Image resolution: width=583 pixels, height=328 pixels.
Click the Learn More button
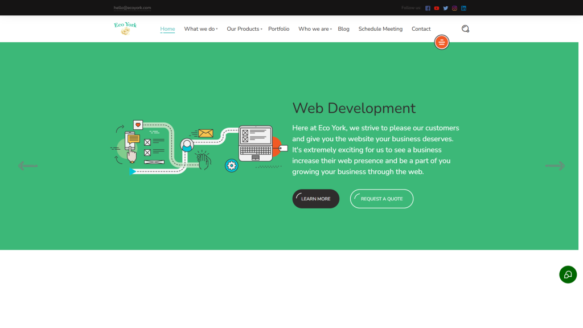[315, 199]
